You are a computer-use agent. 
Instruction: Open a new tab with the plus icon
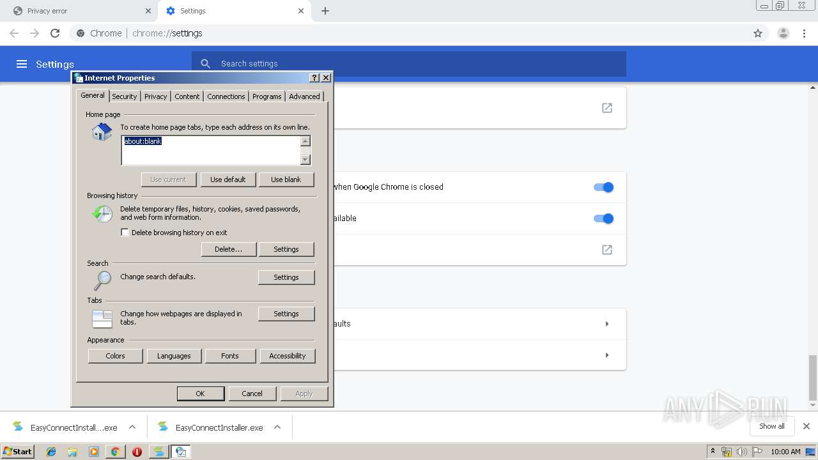[325, 11]
